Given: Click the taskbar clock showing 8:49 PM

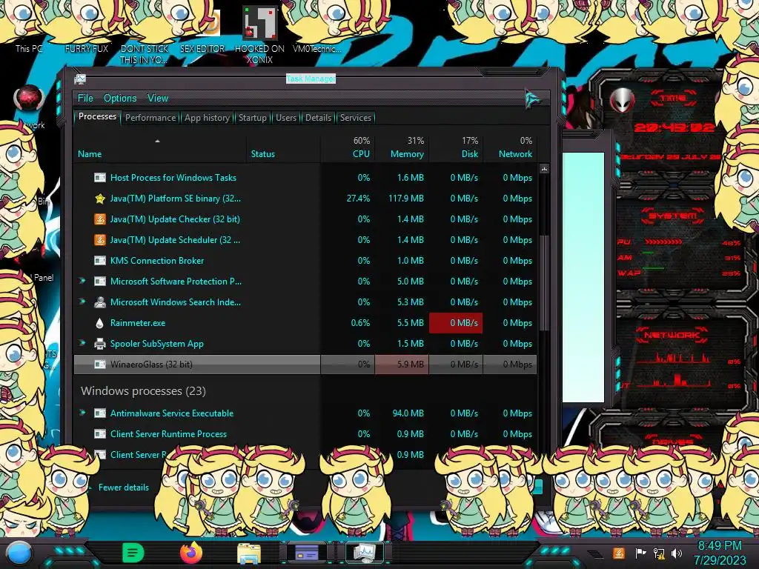Looking at the screenshot, I should click(x=719, y=553).
